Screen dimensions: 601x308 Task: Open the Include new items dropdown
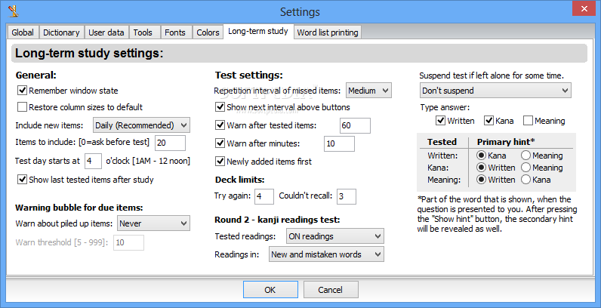(x=141, y=125)
